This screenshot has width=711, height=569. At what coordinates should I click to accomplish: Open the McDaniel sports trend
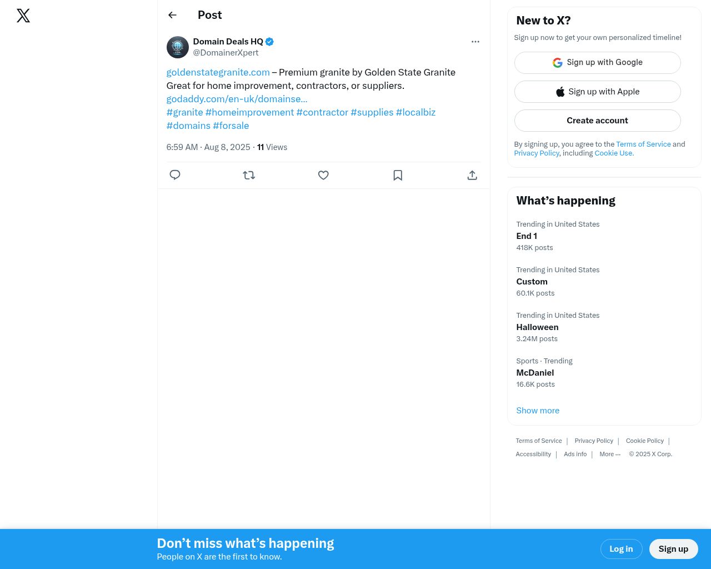coord(535,373)
